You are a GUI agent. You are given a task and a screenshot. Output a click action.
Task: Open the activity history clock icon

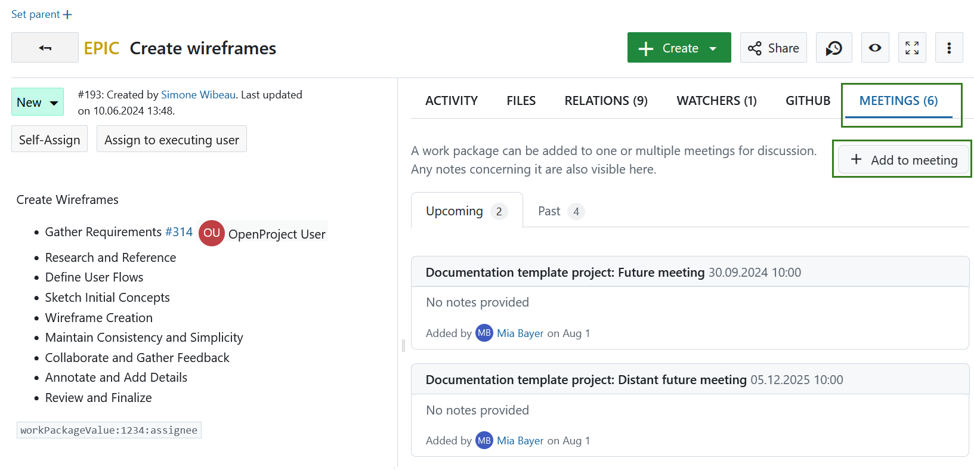833,48
